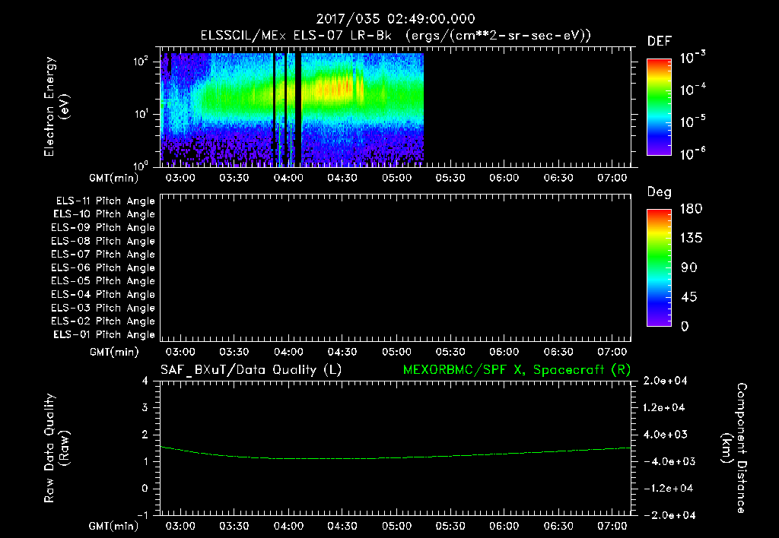Click the 10^2 tick on the energy axis

(141, 61)
